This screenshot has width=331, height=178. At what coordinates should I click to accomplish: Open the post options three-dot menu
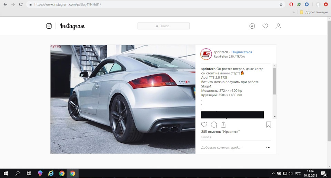tap(268, 148)
